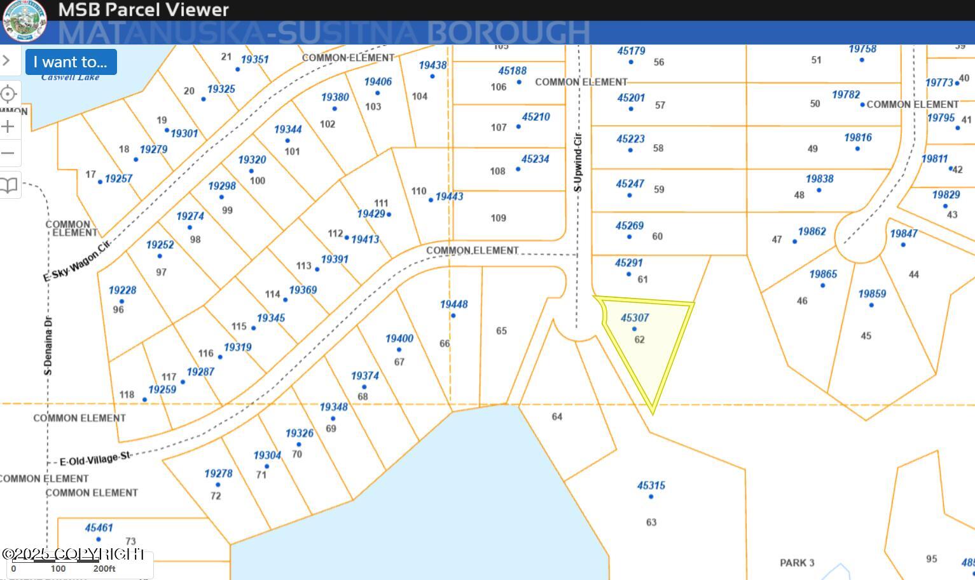
Task: Click address label 19348 on lot 69
Action: click(x=333, y=407)
